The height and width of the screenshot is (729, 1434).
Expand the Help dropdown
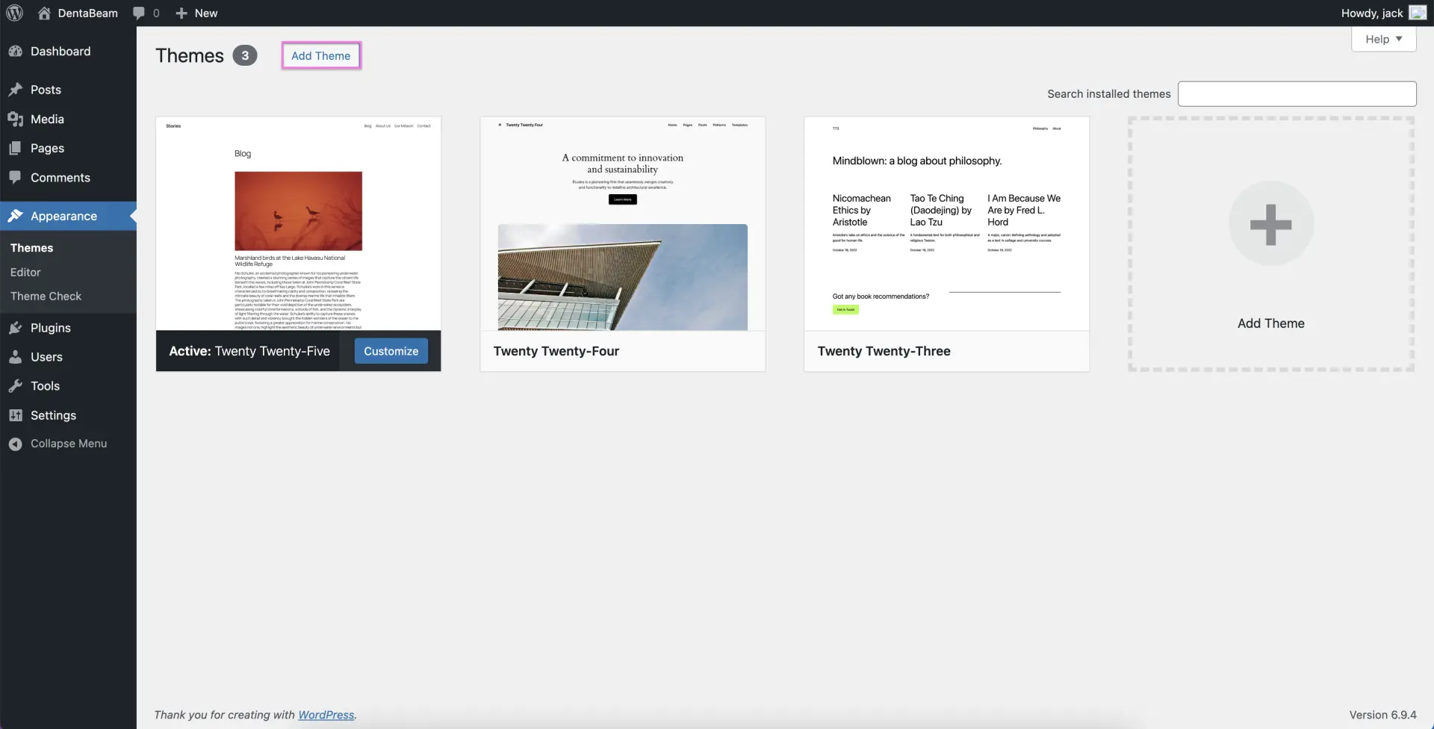(1383, 39)
